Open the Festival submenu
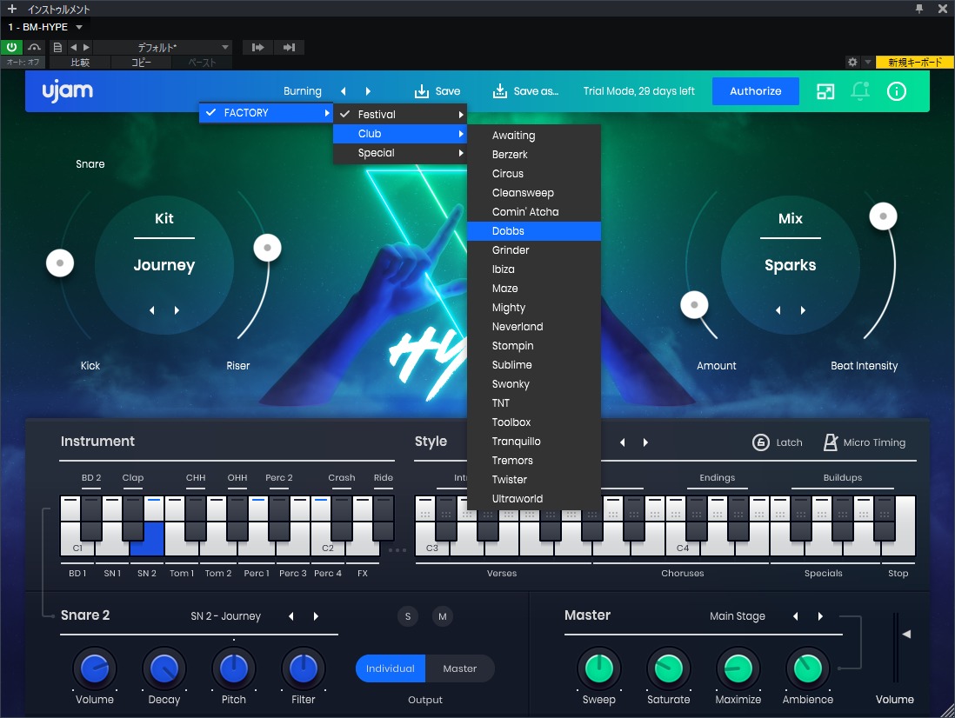The height and width of the screenshot is (718, 955). [400, 115]
